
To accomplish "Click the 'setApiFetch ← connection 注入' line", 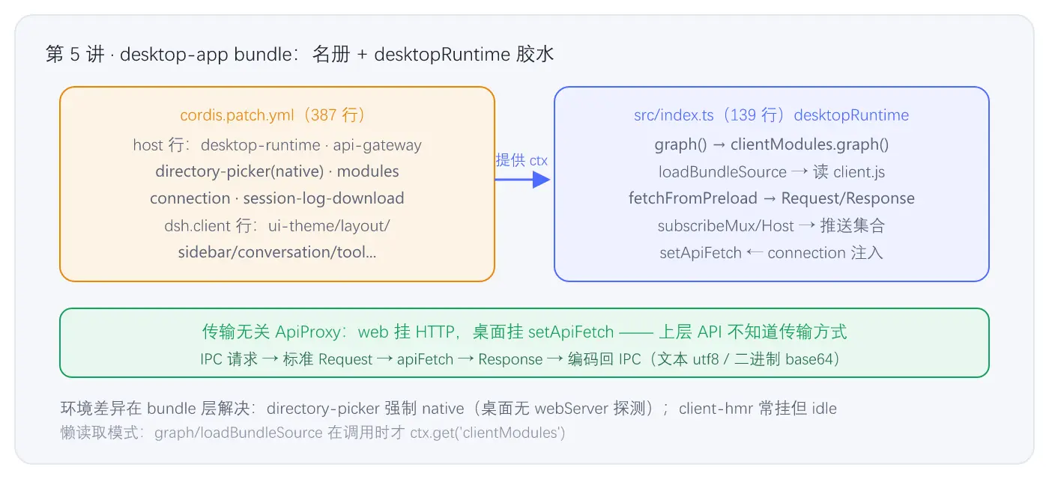I will point(771,252).
